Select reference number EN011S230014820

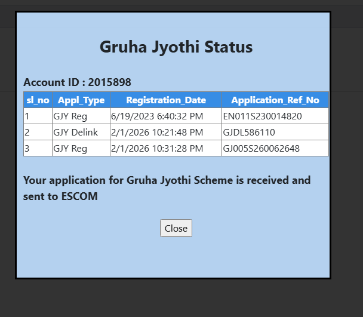point(262,116)
